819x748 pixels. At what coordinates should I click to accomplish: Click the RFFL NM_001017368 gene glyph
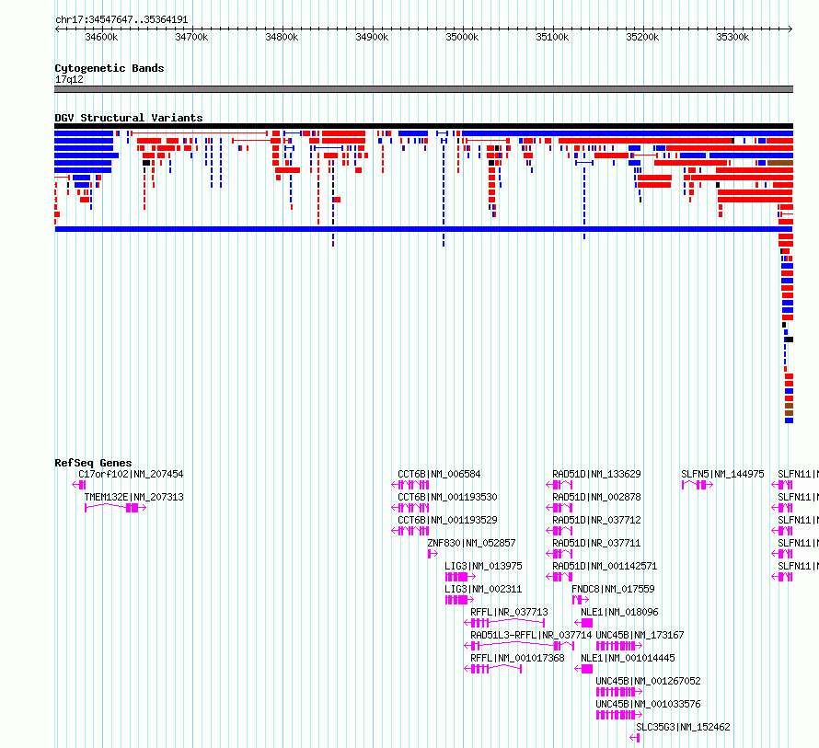click(493, 669)
